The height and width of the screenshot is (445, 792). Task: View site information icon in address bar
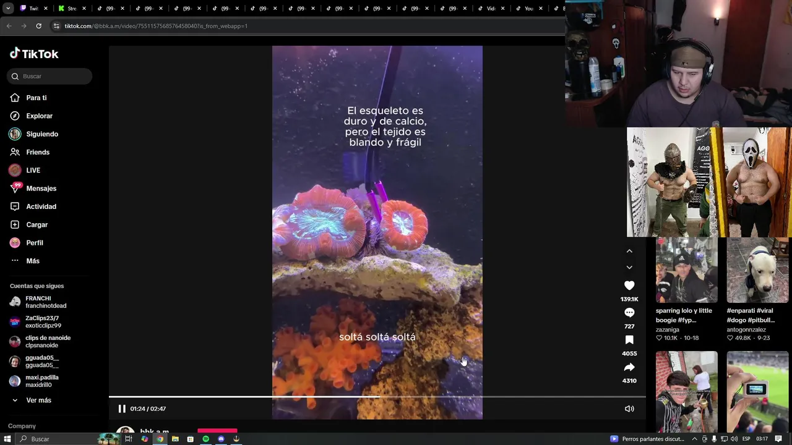(x=56, y=26)
